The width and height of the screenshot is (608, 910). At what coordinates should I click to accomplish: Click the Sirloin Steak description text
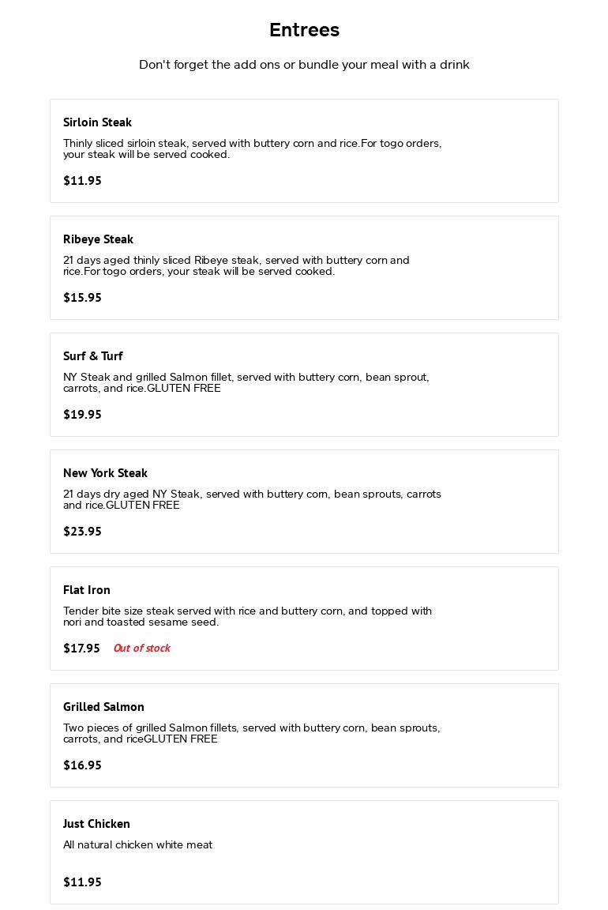click(252, 149)
